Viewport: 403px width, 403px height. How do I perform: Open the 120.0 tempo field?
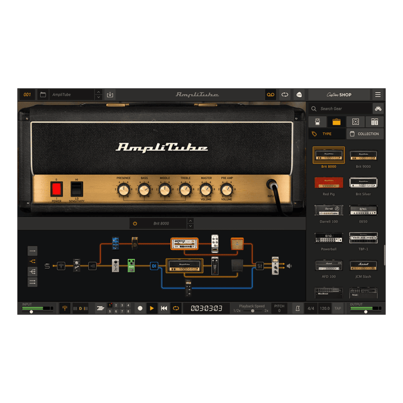click(x=324, y=308)
